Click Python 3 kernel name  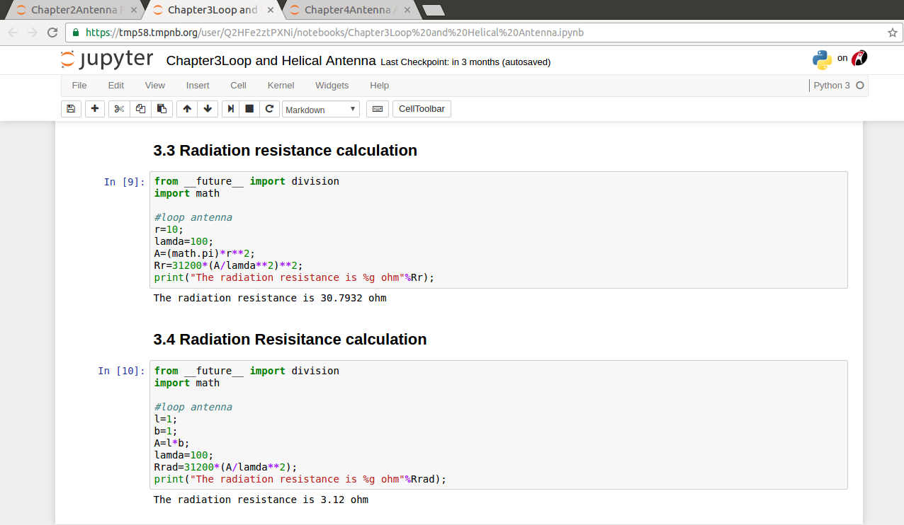click(x=832, y=86)
